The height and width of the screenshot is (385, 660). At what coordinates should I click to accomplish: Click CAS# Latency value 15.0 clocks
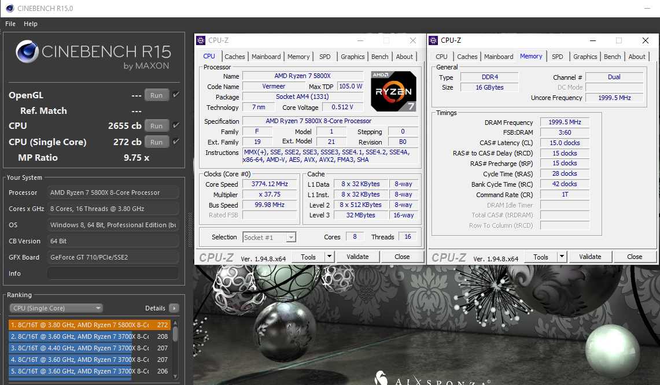click(565, 143)
